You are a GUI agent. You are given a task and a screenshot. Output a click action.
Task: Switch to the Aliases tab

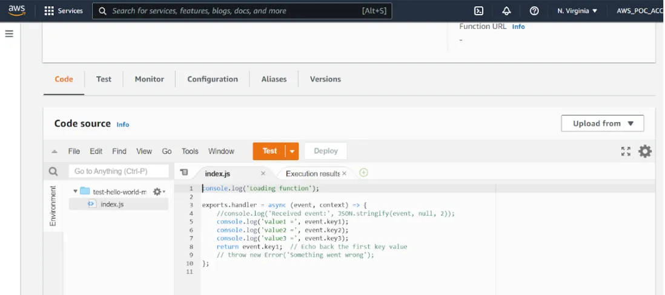pos(274,79)
